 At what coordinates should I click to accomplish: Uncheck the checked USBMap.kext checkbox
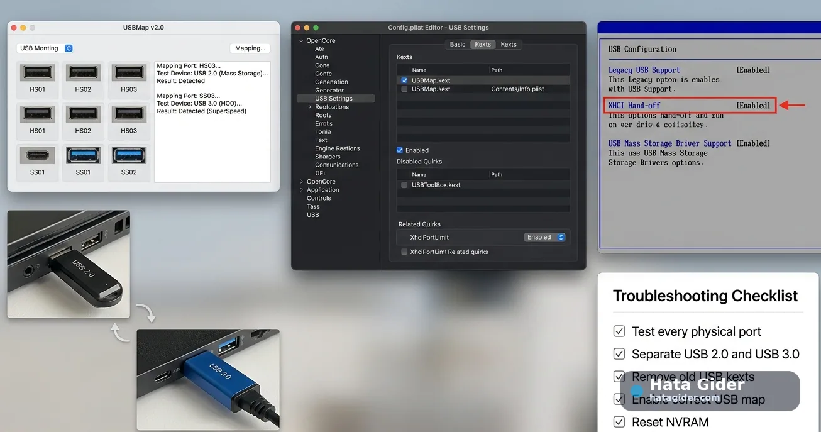(x=404, y=80)
